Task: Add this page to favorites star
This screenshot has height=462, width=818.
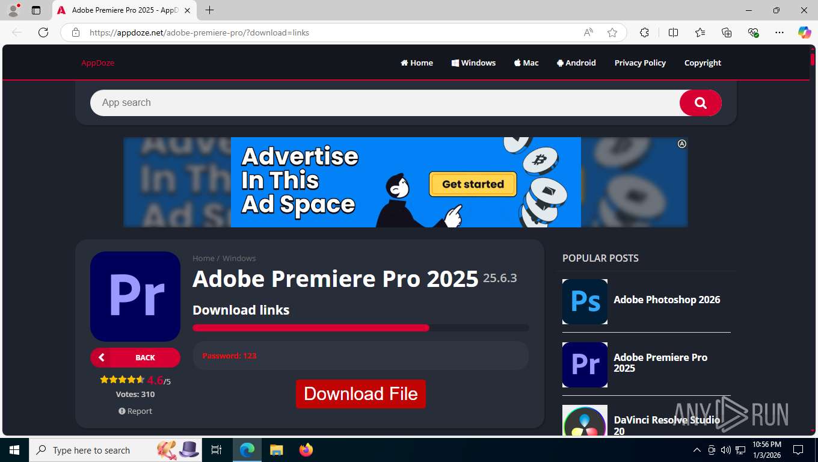Action: point(612,32)
